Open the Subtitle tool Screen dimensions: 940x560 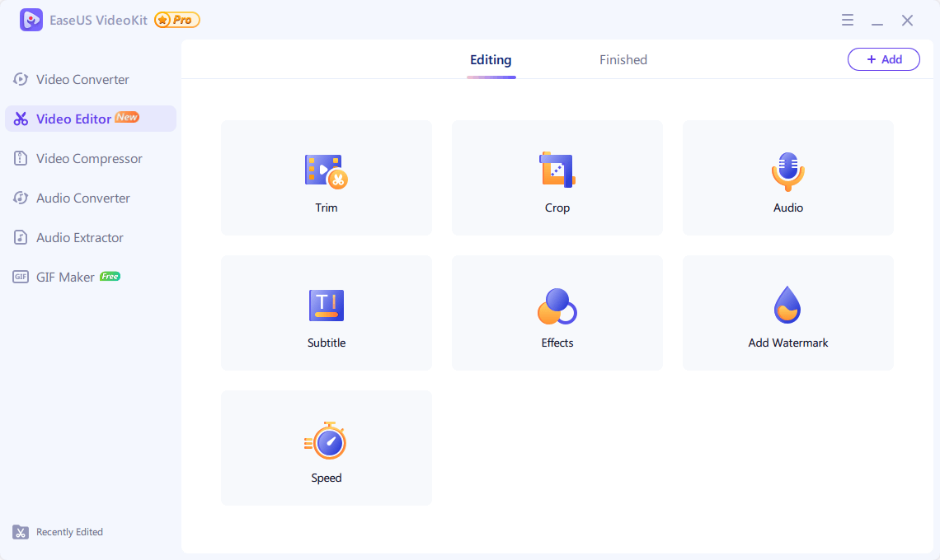click(x=326, y=313)
